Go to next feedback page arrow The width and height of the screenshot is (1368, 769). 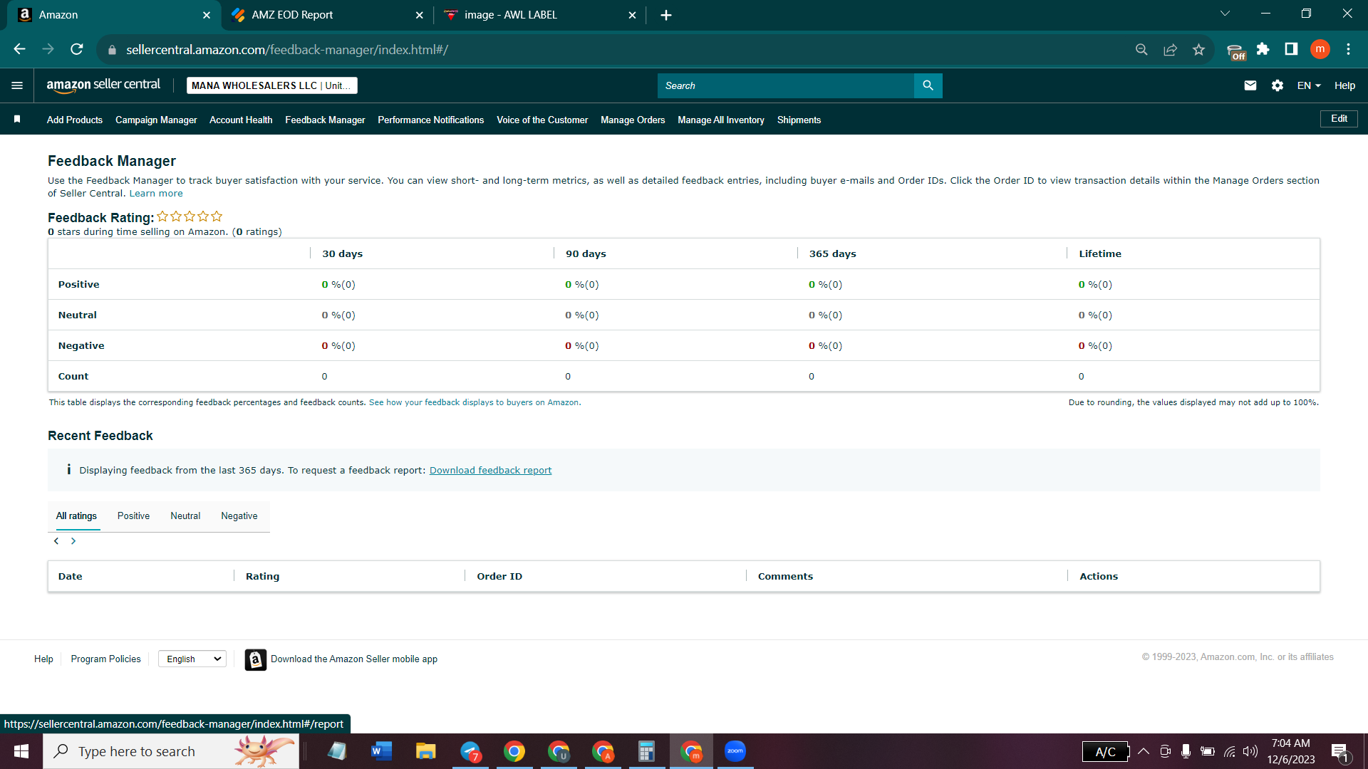pyautogui.click(x=73, y=541)
